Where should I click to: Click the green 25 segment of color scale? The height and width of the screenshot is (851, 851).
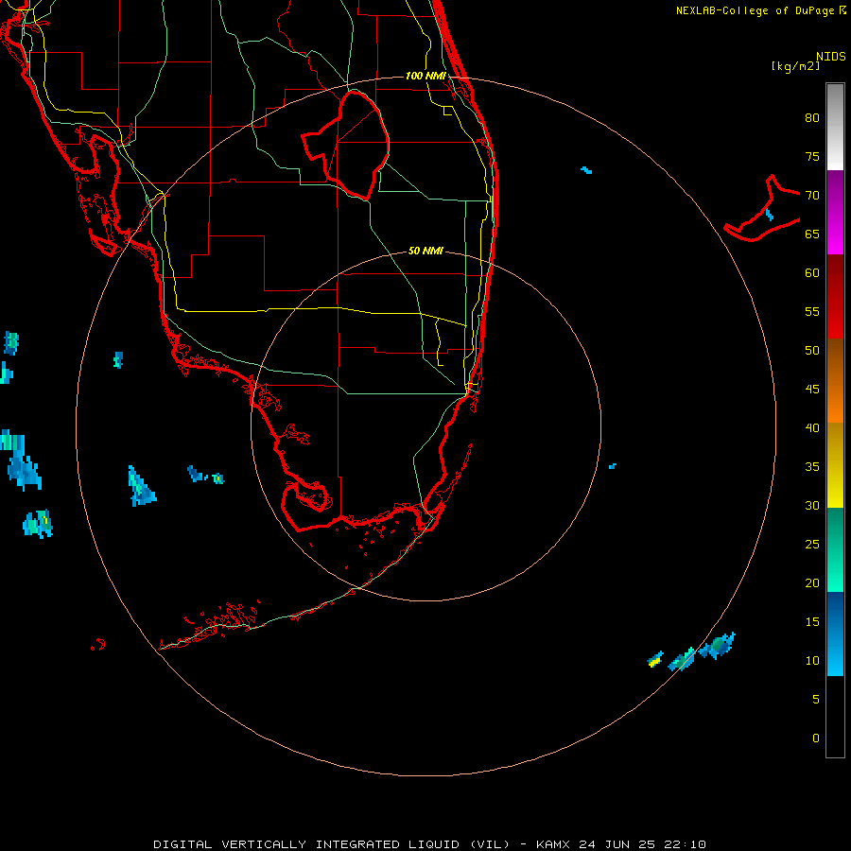click(x=835, y=549)
